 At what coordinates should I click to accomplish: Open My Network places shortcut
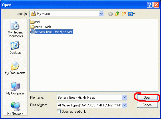pos(15,109)
